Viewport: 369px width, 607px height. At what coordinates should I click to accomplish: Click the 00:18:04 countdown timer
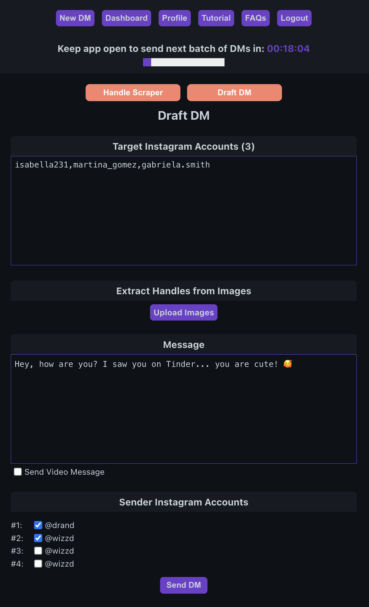pos(288,49)
